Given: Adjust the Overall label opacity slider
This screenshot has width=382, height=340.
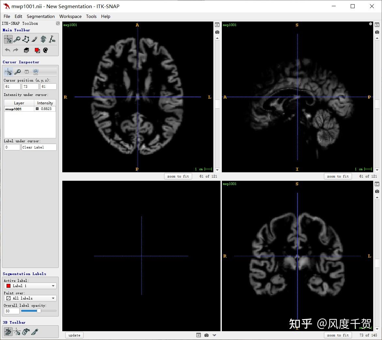Looking at the screenshot, I should click(39, 311).
